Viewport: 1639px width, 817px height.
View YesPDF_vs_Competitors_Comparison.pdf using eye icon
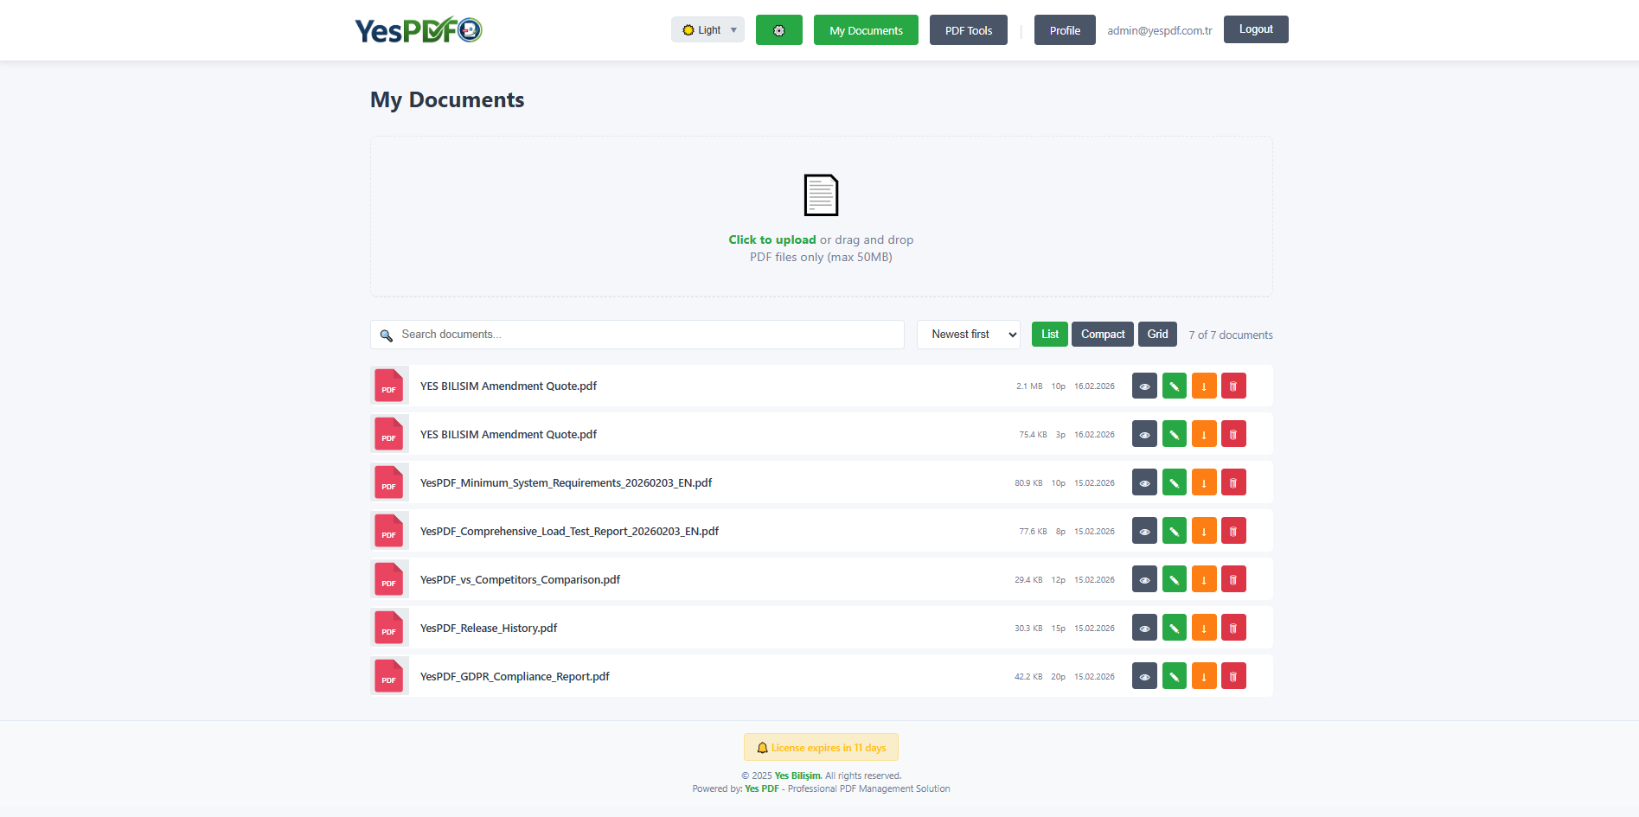click(1144, 580)
